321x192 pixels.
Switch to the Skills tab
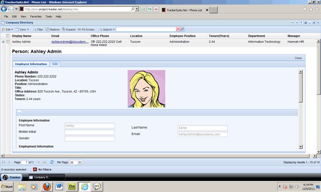point(55,64)
